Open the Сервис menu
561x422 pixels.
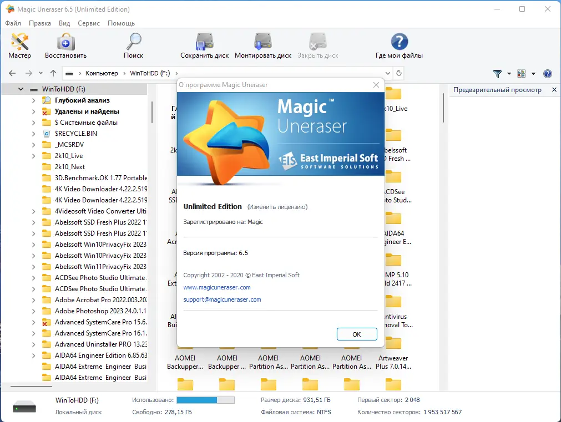[89, 23]
